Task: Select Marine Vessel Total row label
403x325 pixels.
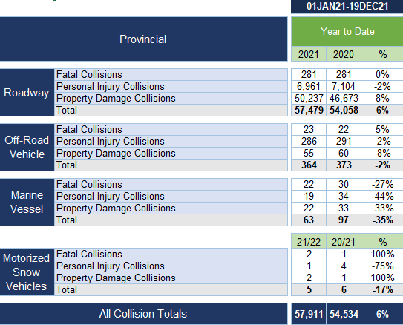Action: 171,220
